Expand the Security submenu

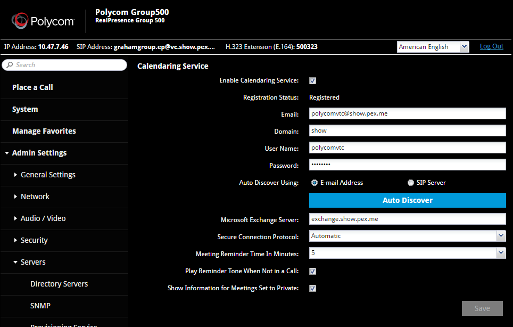pos(15,240)
